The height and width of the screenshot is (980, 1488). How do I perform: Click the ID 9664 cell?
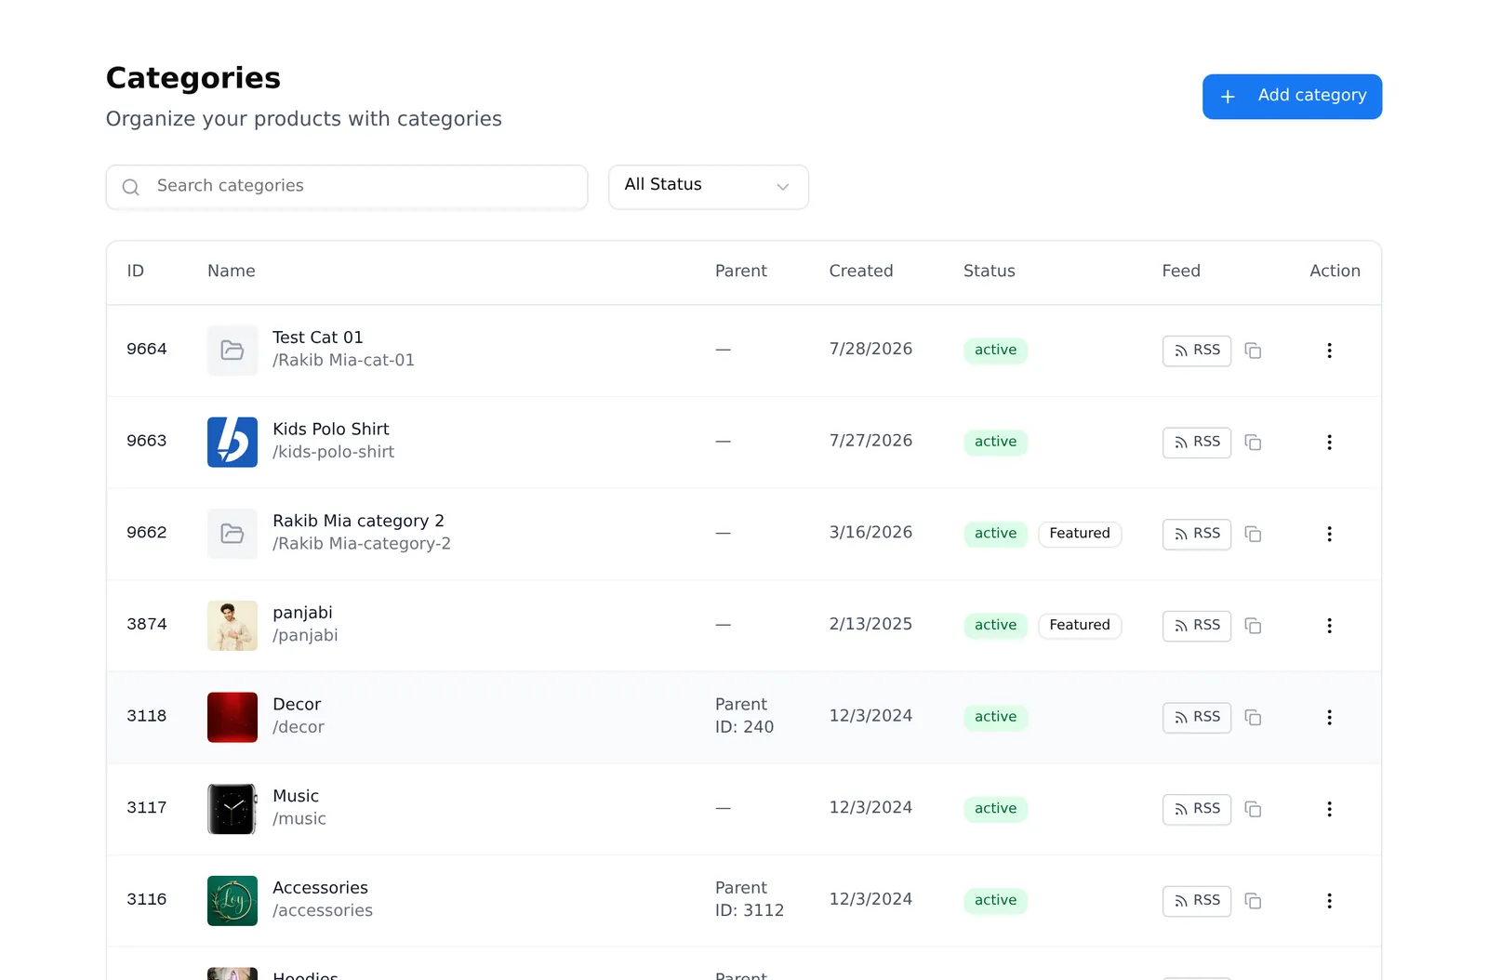tap(147, 349)
